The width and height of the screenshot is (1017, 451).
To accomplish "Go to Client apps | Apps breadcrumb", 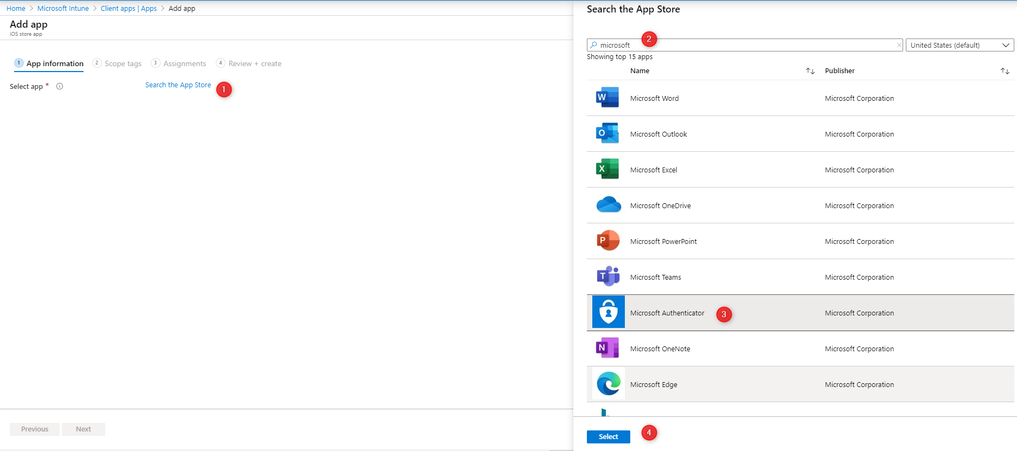I will (129, 8).
